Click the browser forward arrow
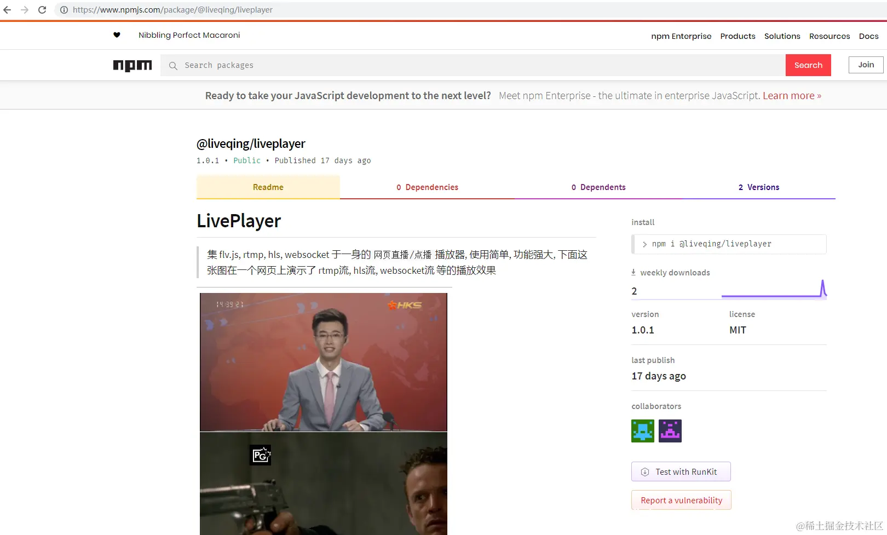 25,10
